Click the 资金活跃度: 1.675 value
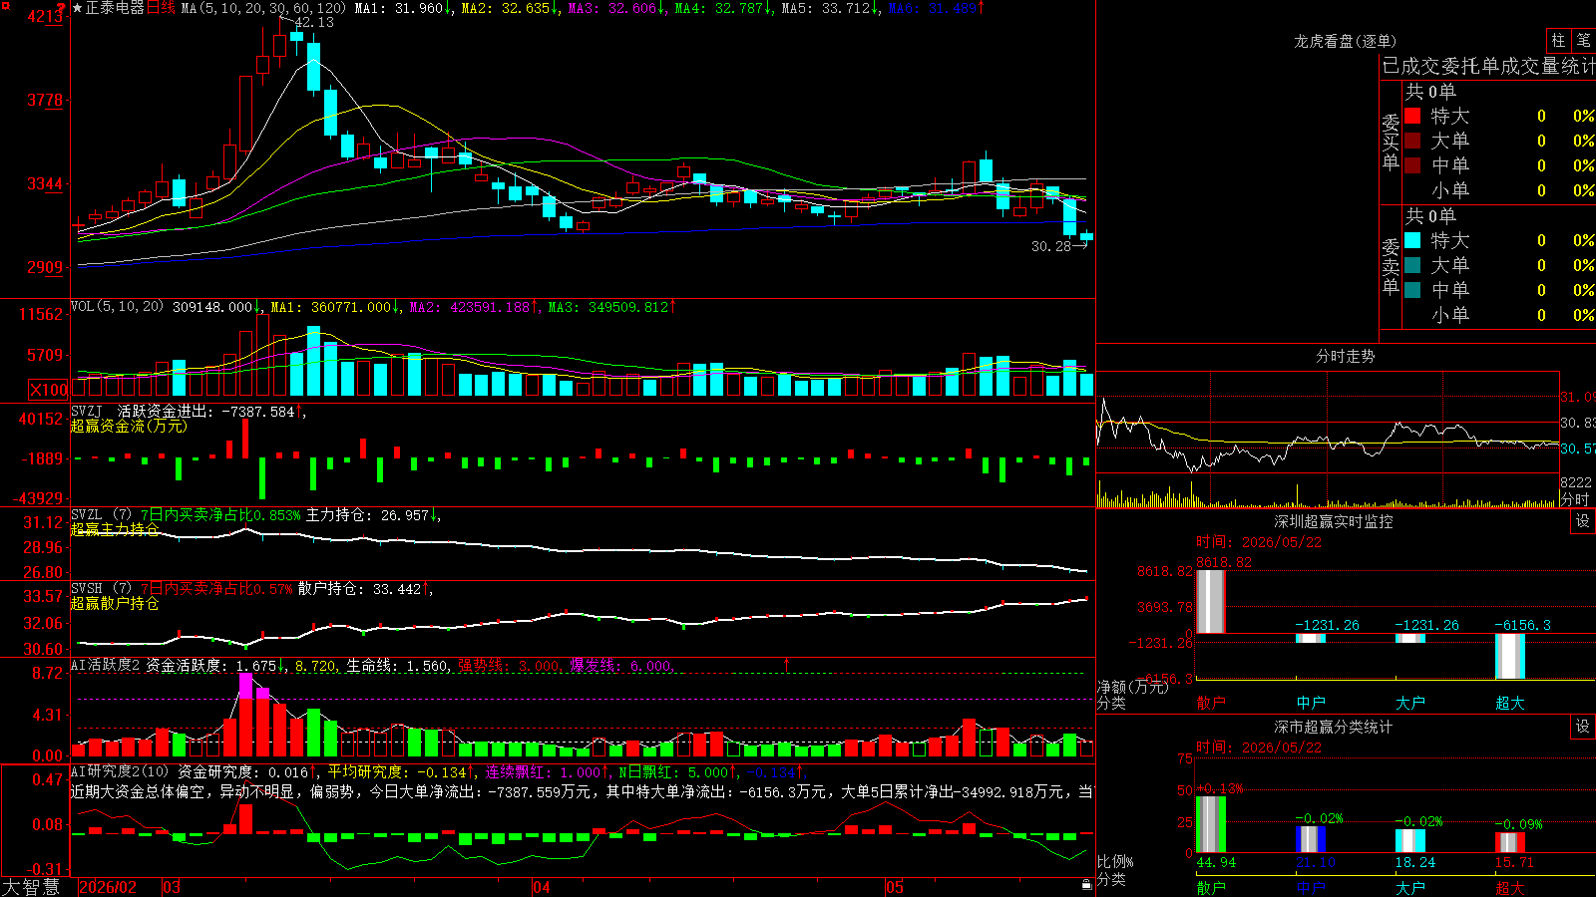Image resolution: width=1596 pixels, height=897 pixels. (x=211, y=665)
